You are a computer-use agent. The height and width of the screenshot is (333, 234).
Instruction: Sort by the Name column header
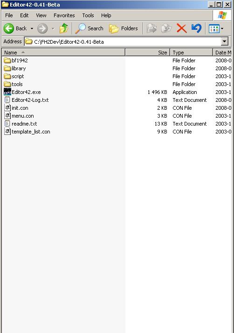click(63, 53)
